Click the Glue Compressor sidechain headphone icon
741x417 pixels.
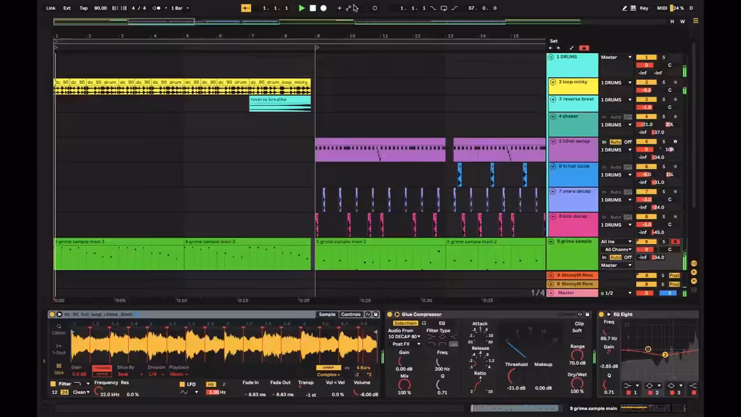pyautogui.click(x=424, y=323)
